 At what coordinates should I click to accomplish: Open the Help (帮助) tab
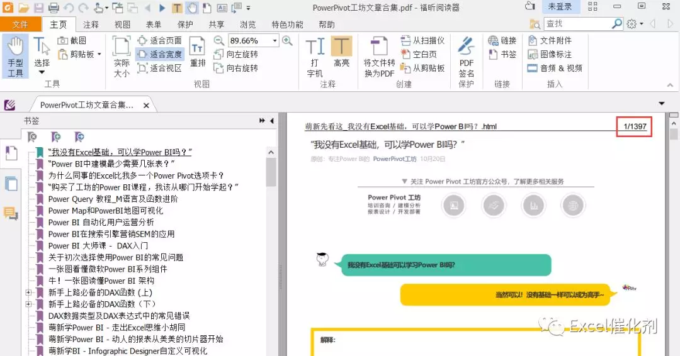(327, 25)
